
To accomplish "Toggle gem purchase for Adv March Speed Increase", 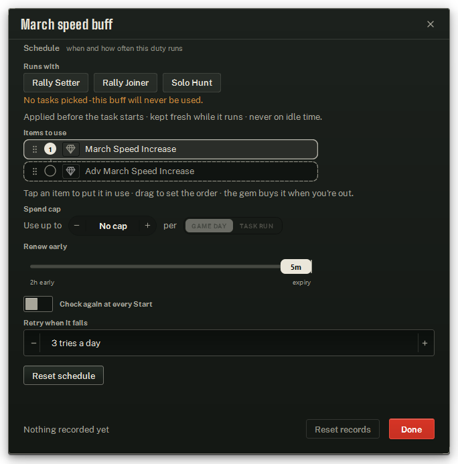I will point(71,171).
